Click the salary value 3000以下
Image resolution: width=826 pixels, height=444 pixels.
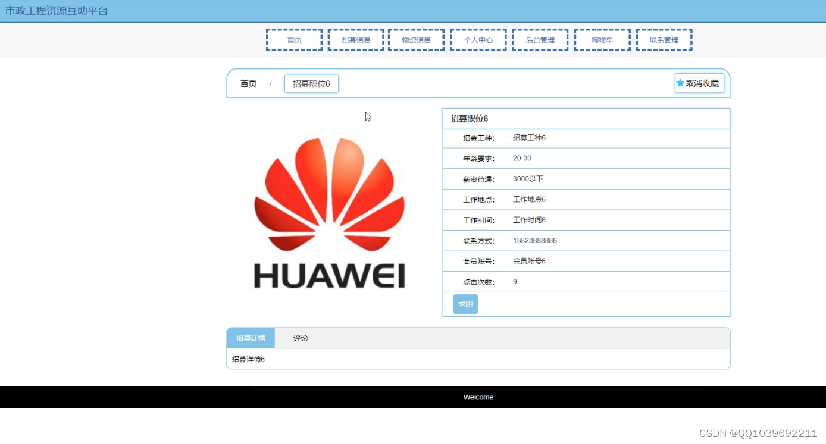pos(528,179)
